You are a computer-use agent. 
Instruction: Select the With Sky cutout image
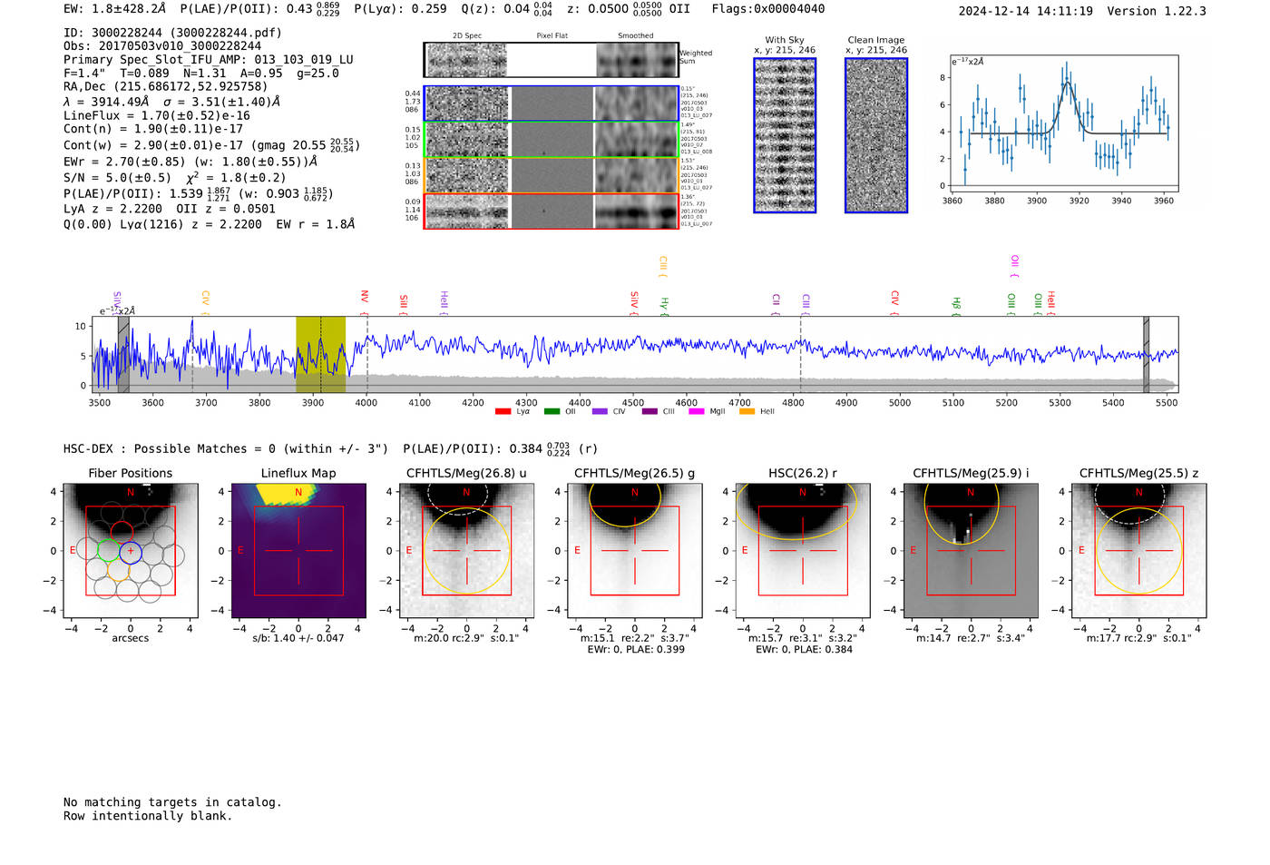(x=785, y=135)
